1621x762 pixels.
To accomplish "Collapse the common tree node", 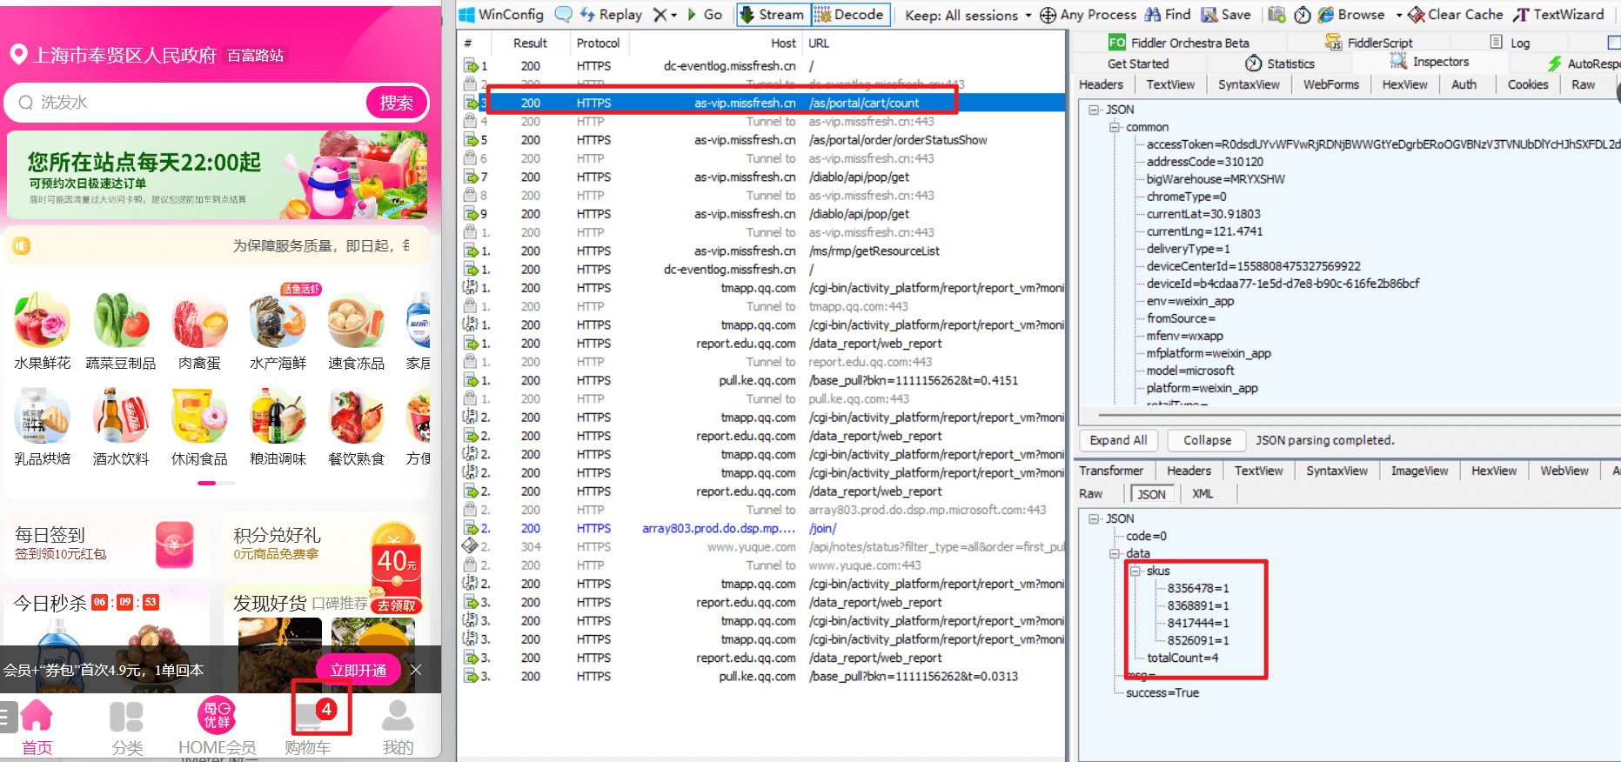I will (x=1115, y=127).
